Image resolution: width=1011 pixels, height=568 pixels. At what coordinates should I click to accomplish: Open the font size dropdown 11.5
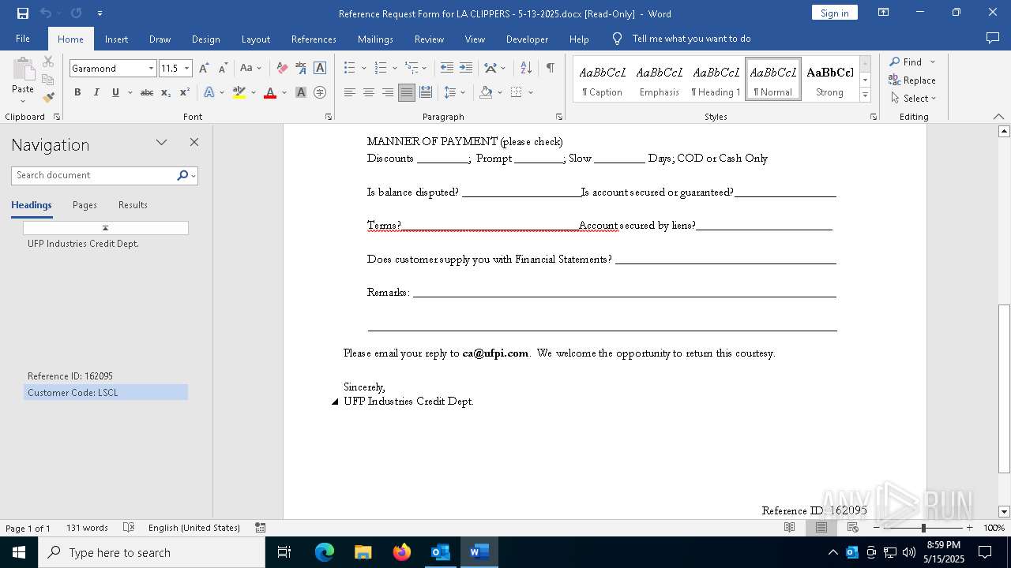pyautogui.click(x=187, y=69)
